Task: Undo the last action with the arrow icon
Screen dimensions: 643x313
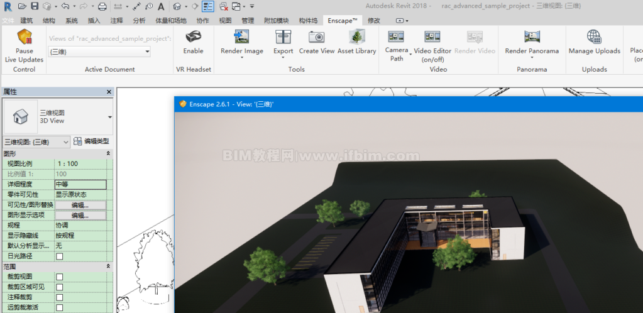Action: (65, 6)
